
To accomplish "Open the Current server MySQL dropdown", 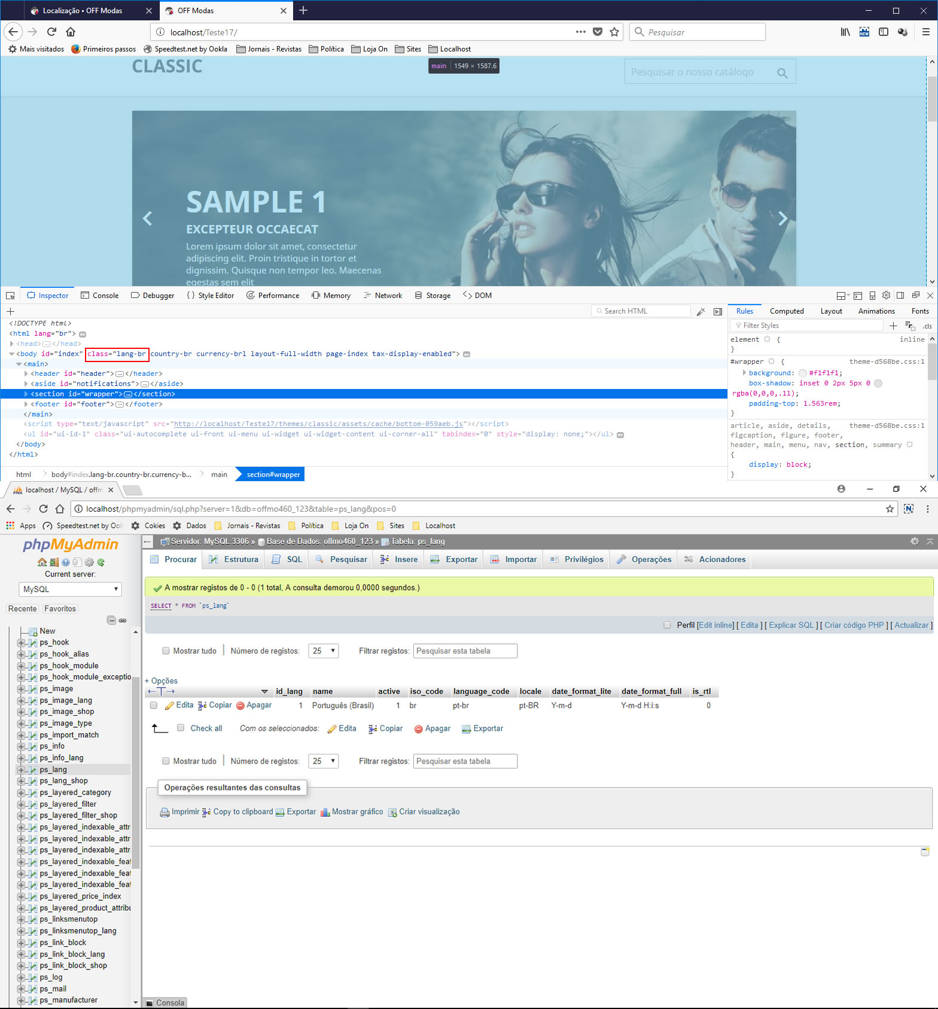I will pyautogui.click(x=70, y=589).
